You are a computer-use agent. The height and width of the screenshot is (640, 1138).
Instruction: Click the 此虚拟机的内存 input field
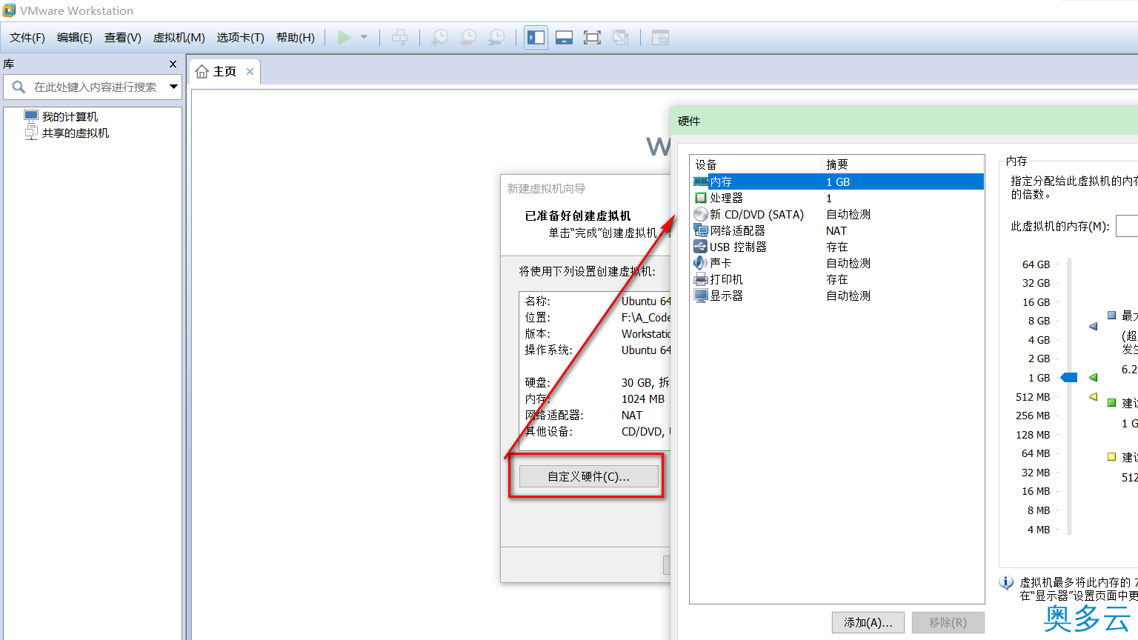point(1126,226)
